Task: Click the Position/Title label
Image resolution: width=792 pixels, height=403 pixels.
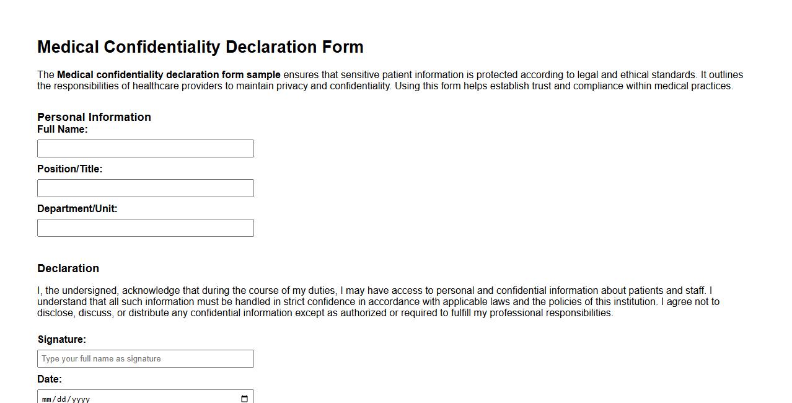Action: 69,169
